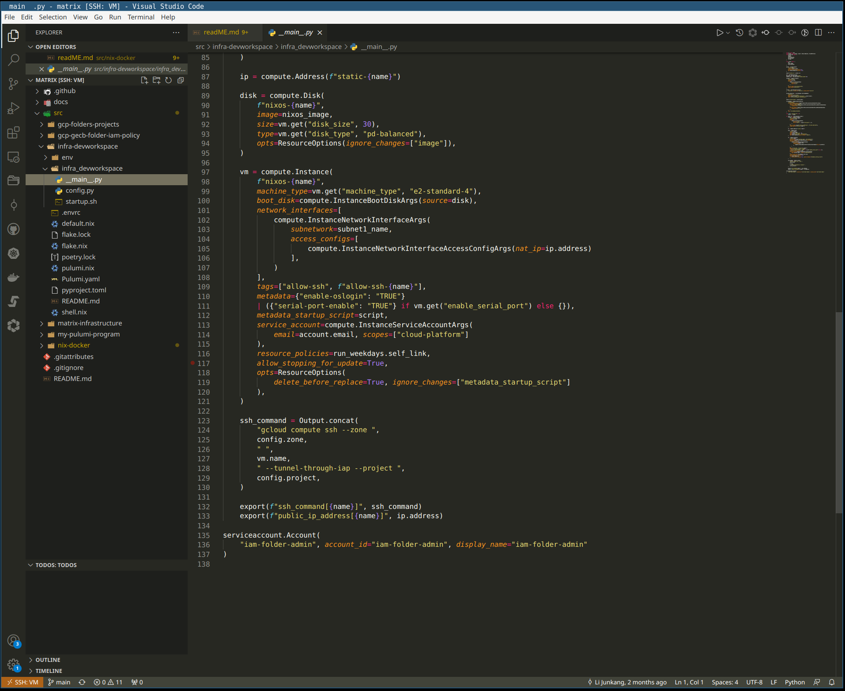Open the Remote Explorer view
The image size is (845, 691).
13,157
